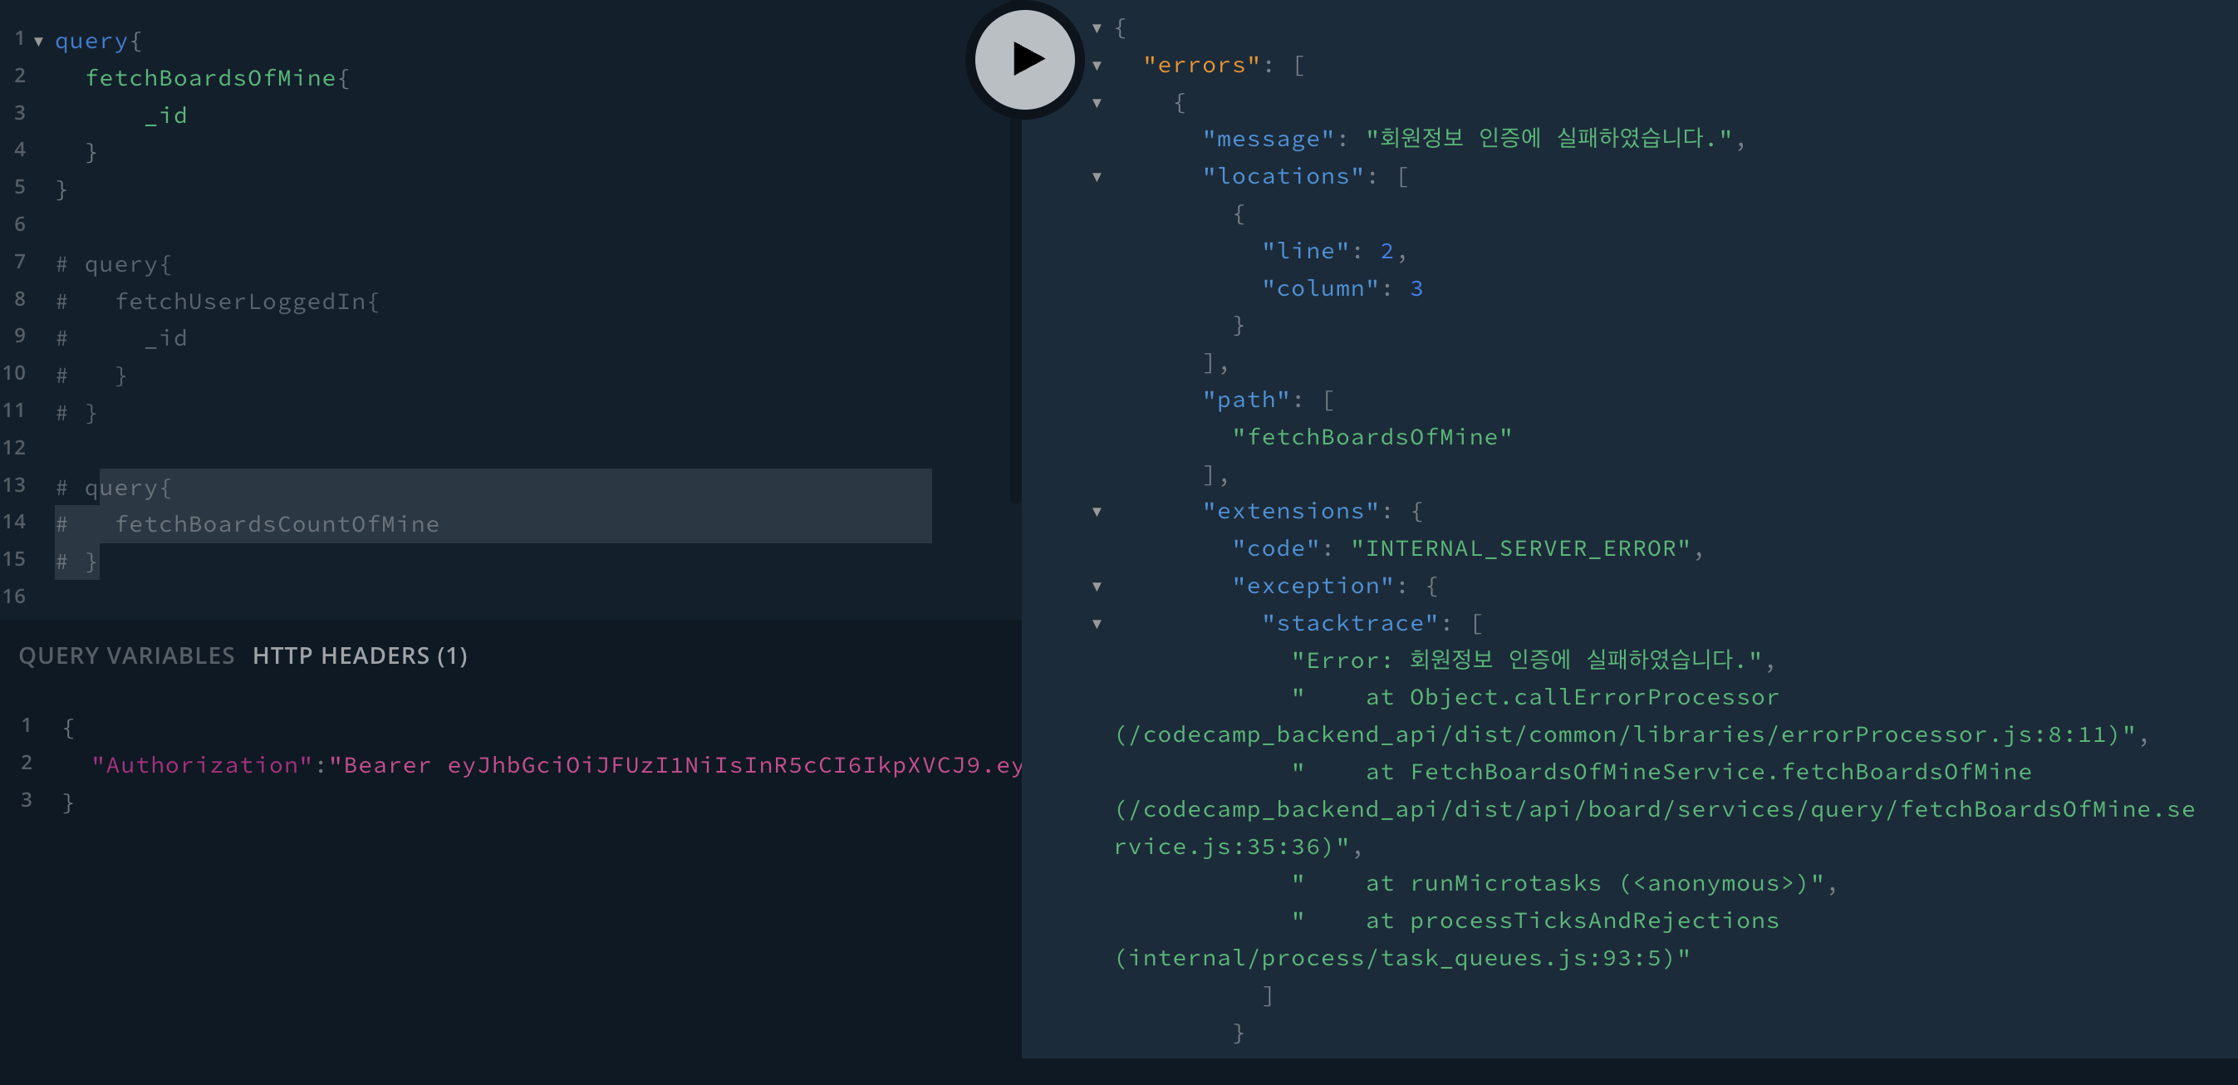Click the _id field on line 3
This screenshot has height=1085, width=2238.
pyautogui.click(x=165, y=115)
